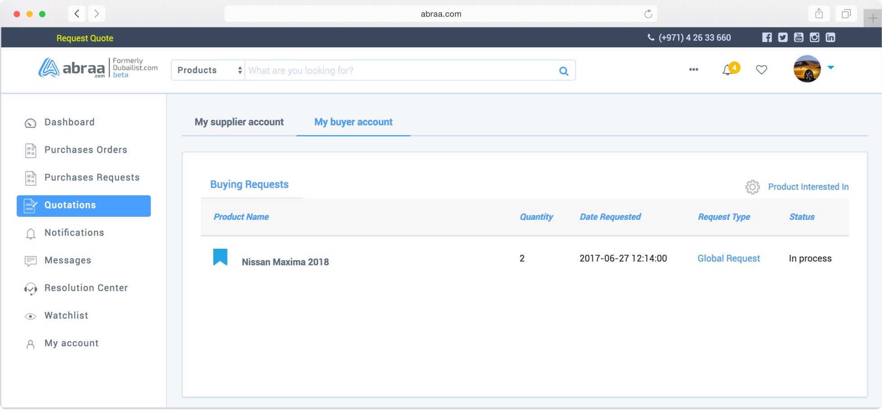Expand the profile menu arrow
The image size is (882, 411).
click(x=831, y=68)
